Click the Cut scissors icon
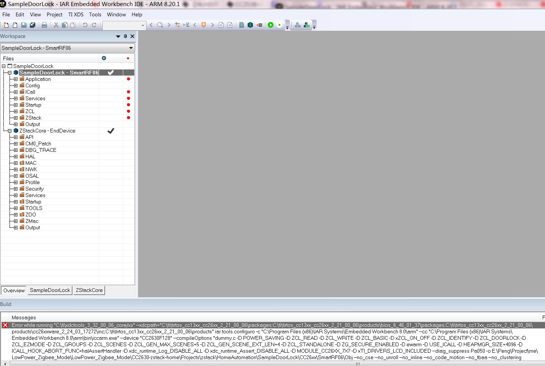545x366 pixels. (56, 25)
